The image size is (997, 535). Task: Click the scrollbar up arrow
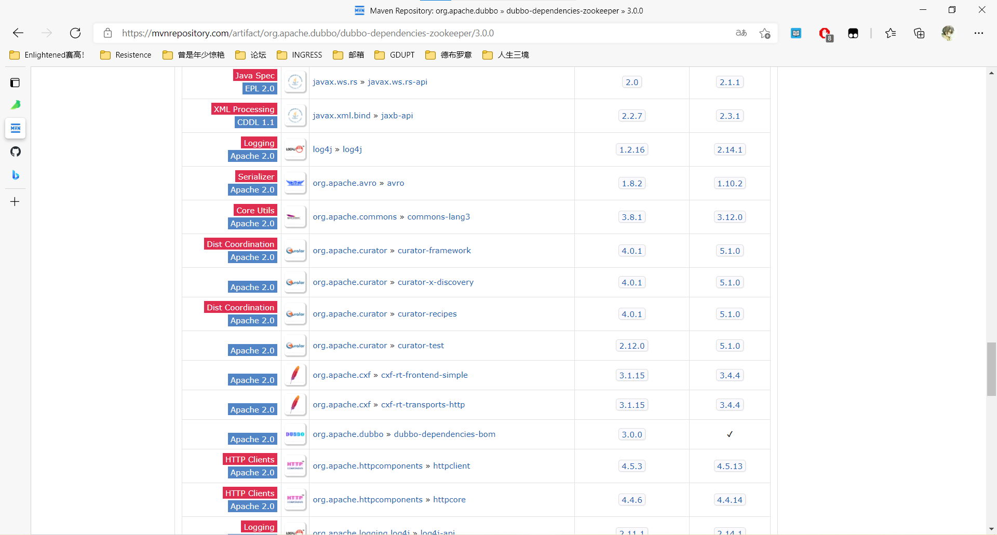[991, 73]
